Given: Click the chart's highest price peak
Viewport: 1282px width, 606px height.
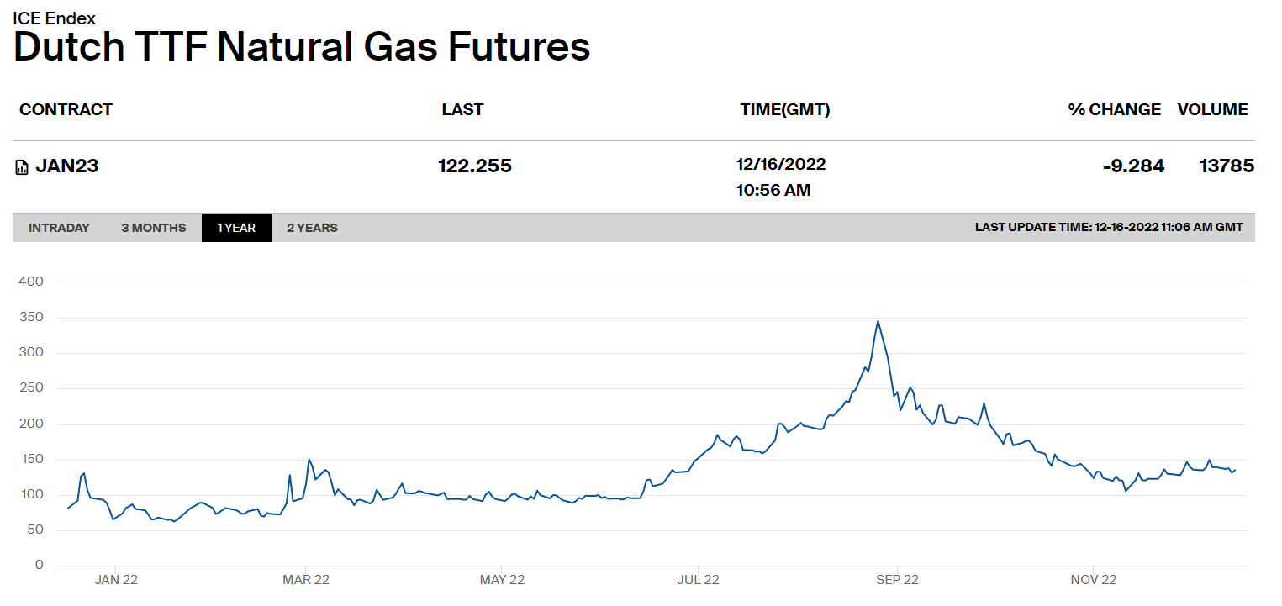Looking at the screenshot, I should click(x=878, y=321).
